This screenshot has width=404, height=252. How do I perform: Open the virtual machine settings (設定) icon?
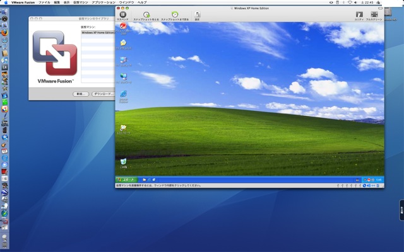pyautogui.click(x=197, y=14)
